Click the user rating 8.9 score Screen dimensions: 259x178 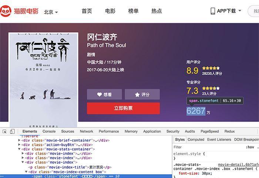tap(192, 70)
